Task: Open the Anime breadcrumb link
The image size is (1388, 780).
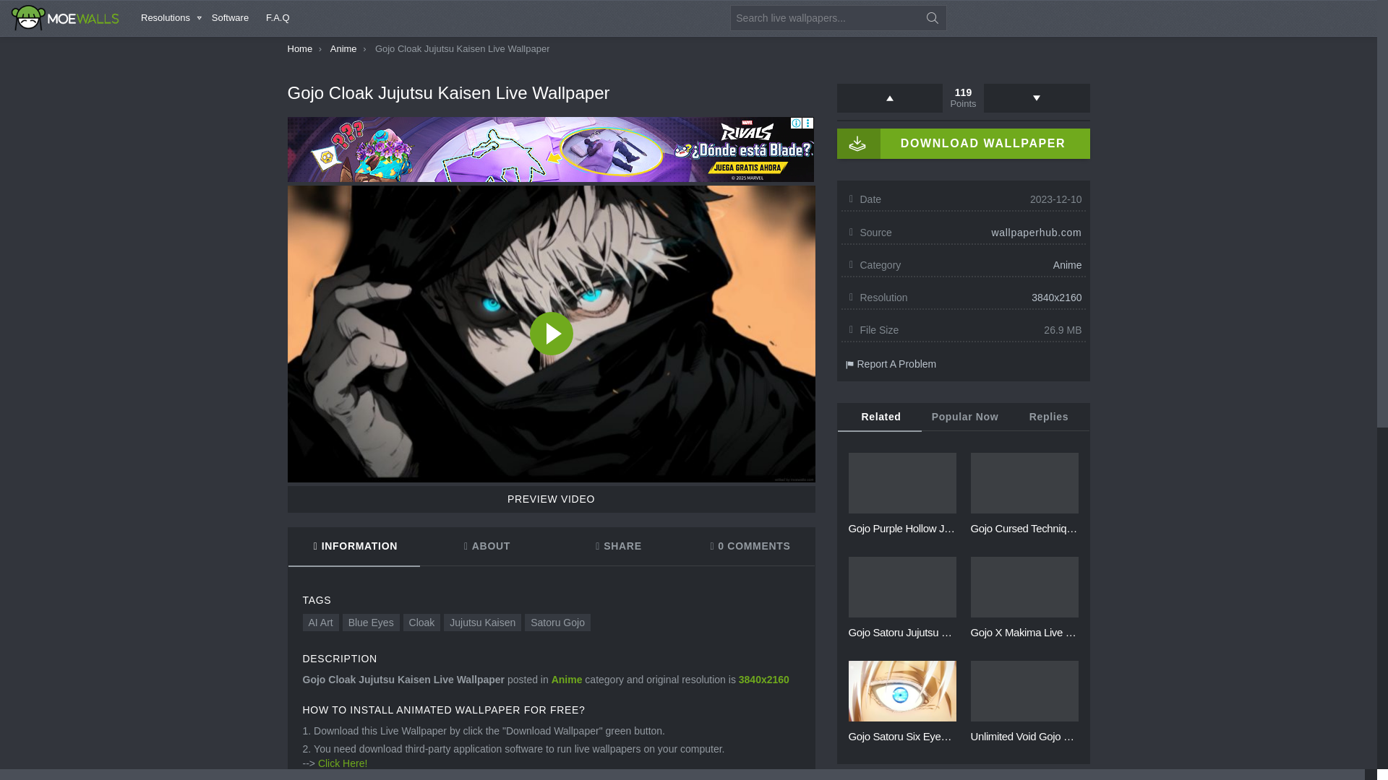Action: point(343,49)
